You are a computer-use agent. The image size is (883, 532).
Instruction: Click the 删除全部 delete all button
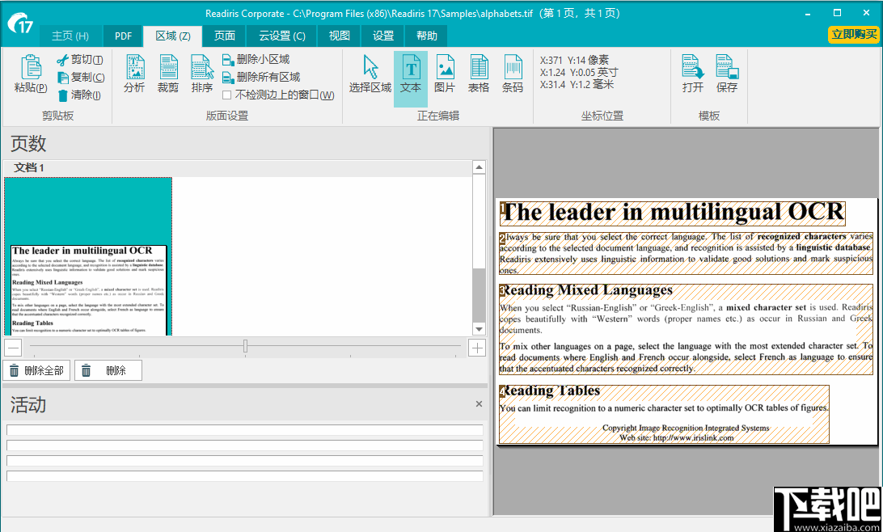coord(36,369)
